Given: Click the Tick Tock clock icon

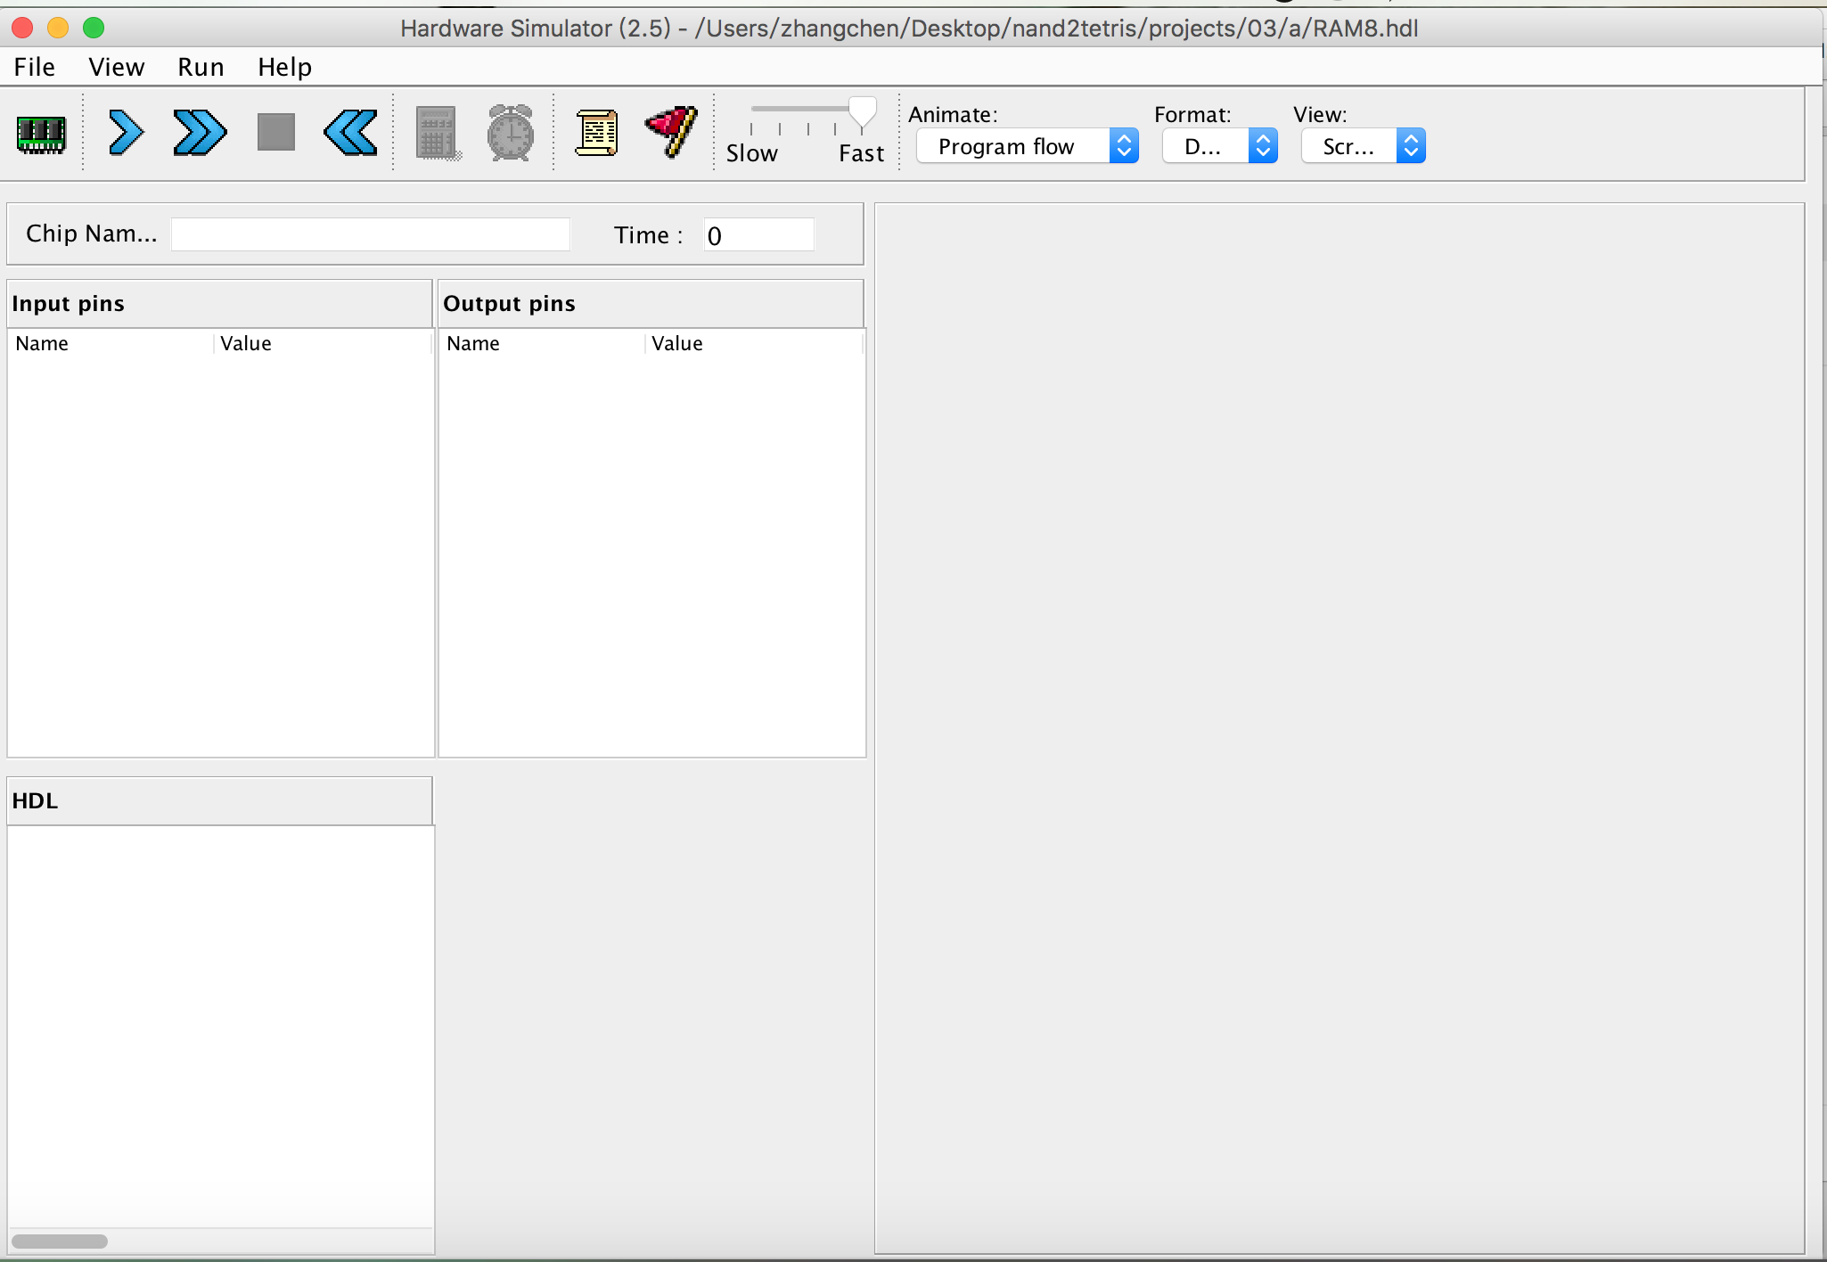Looking at the screenshot, I should [511, 134].
